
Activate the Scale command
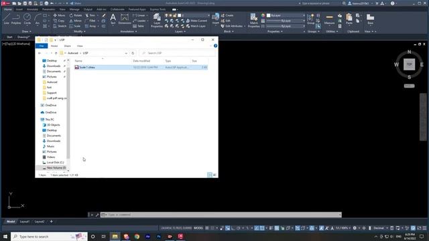coord(75,26)
